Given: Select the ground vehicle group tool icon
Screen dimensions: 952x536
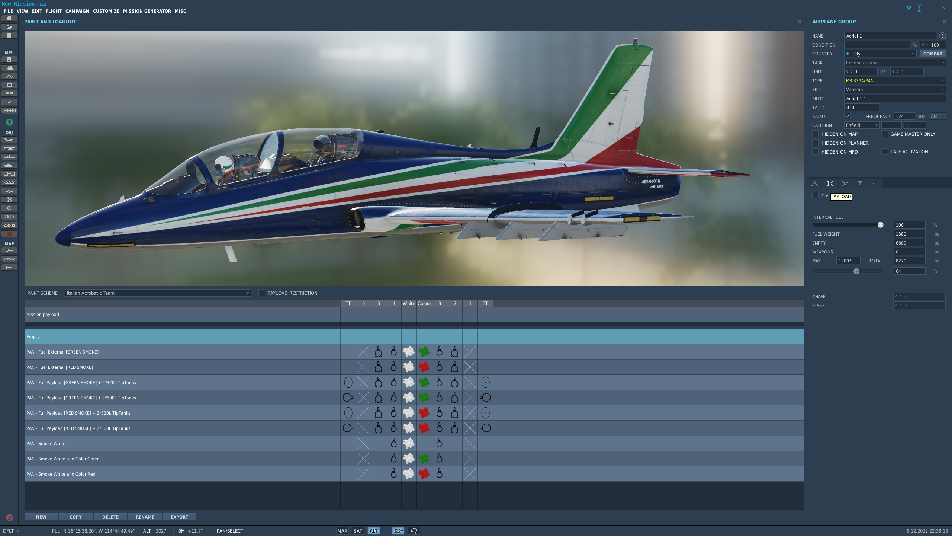Looking at the screenshot, I should tap(9, 165).
